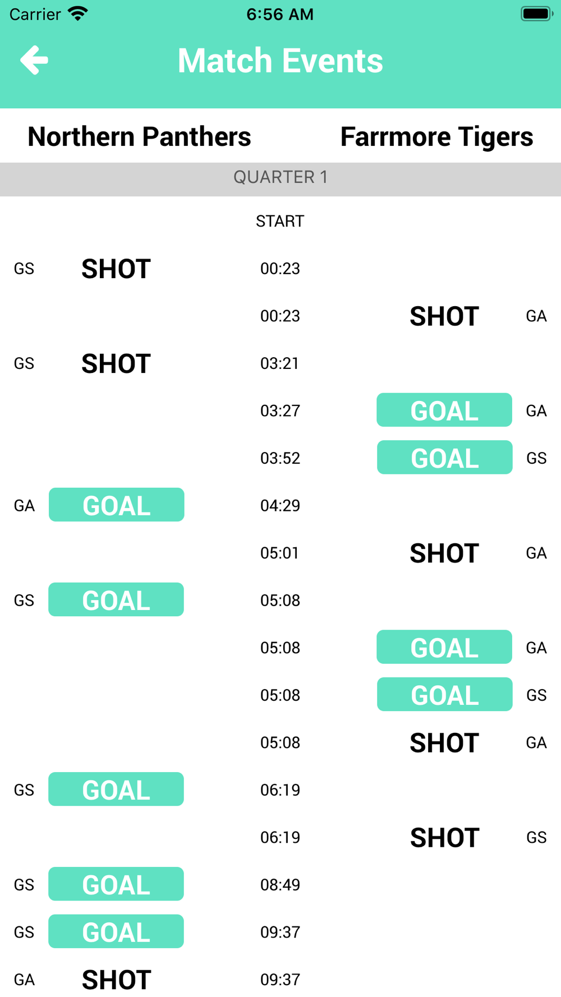Tap Tigers GOAL badge at 03:52
This screenshot has height=997, width=561.
click(444, 458)
